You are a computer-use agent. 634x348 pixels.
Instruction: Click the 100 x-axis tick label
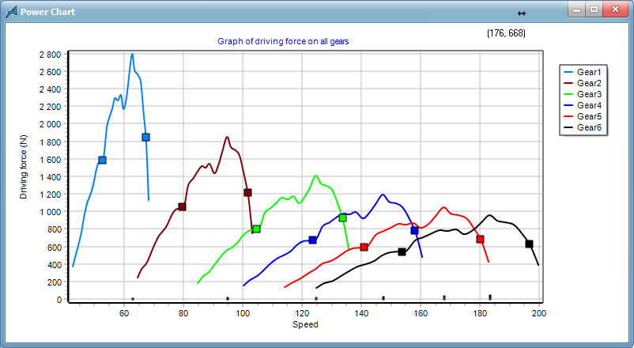(x=243, y=313)
